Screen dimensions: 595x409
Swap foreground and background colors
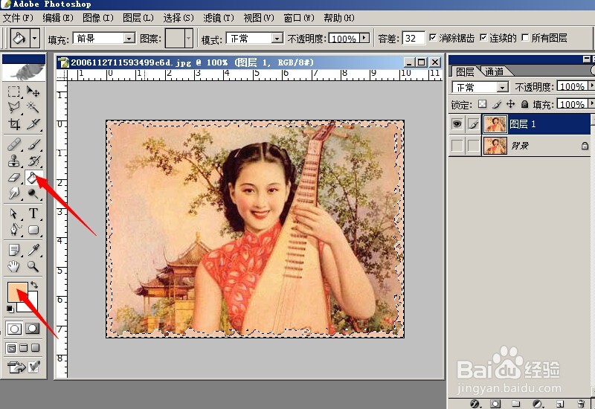tap(34, 285)
